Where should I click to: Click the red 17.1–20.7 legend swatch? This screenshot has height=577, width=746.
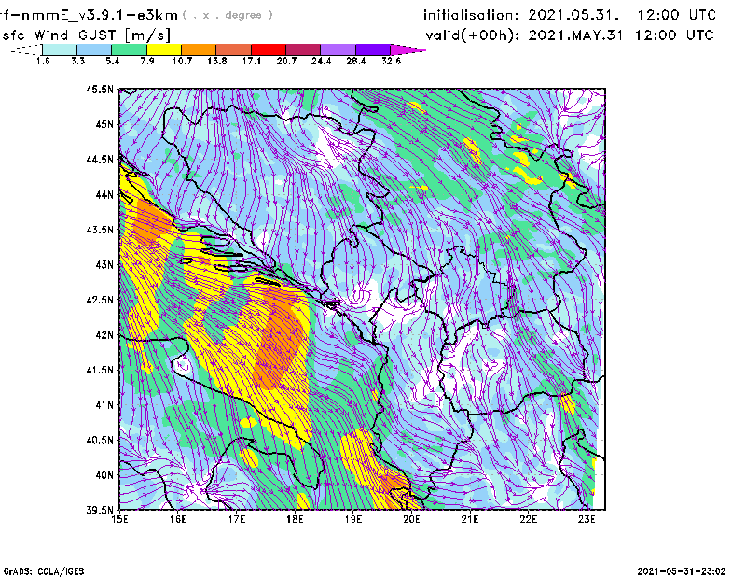269,49
